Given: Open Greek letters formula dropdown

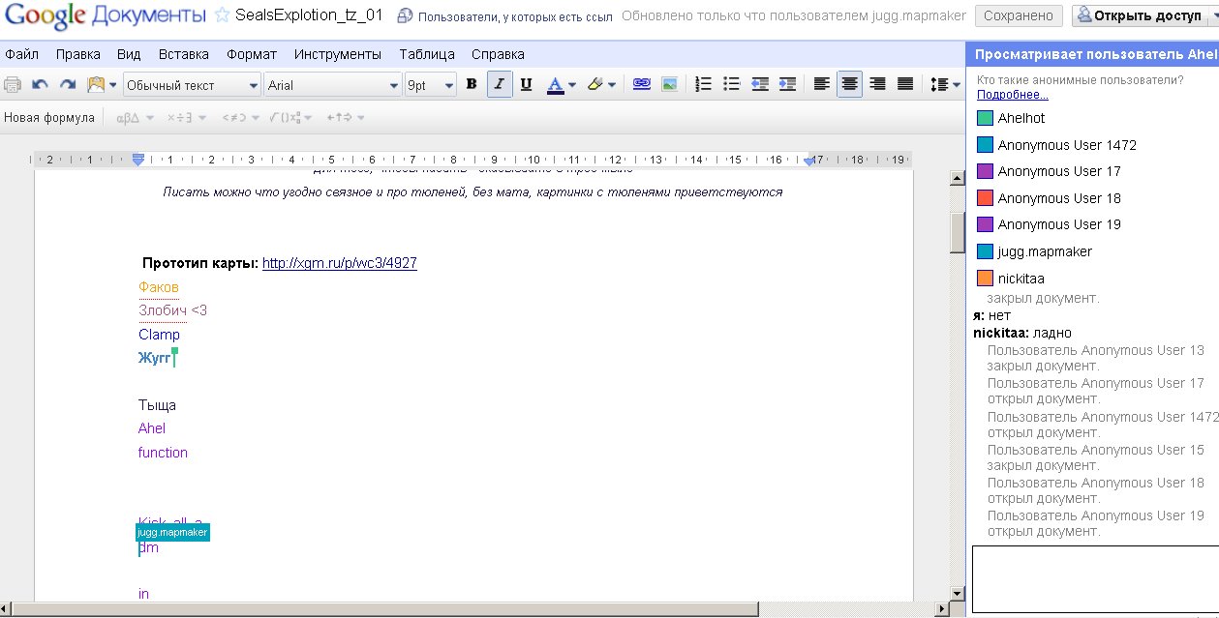Looking at the screenshot, I should pos(135,118).
